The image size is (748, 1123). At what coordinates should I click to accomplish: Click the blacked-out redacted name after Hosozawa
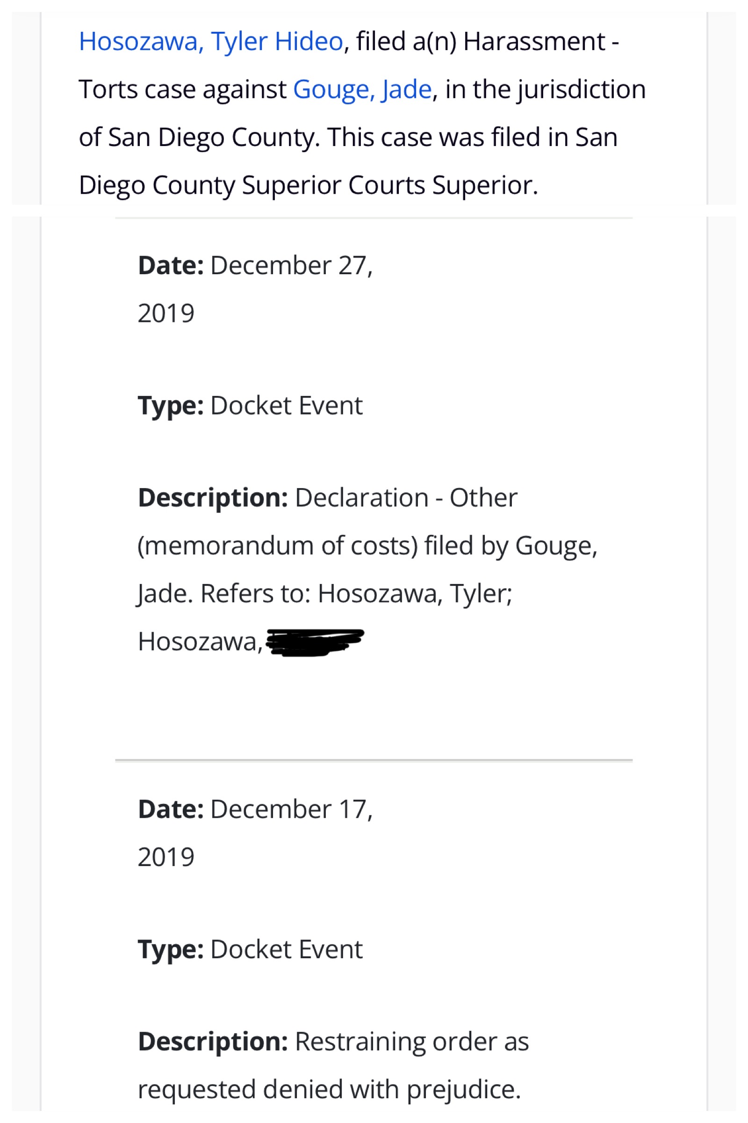(x=315, y=642)
